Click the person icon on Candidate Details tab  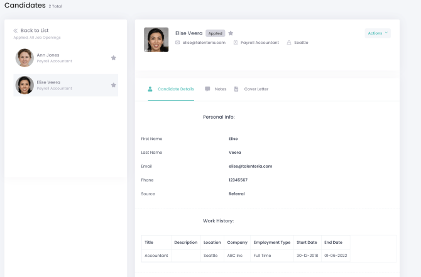[x=150, y=89]
